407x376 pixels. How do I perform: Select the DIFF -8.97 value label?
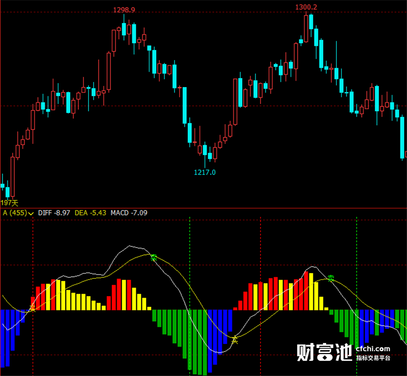(54, 213)
